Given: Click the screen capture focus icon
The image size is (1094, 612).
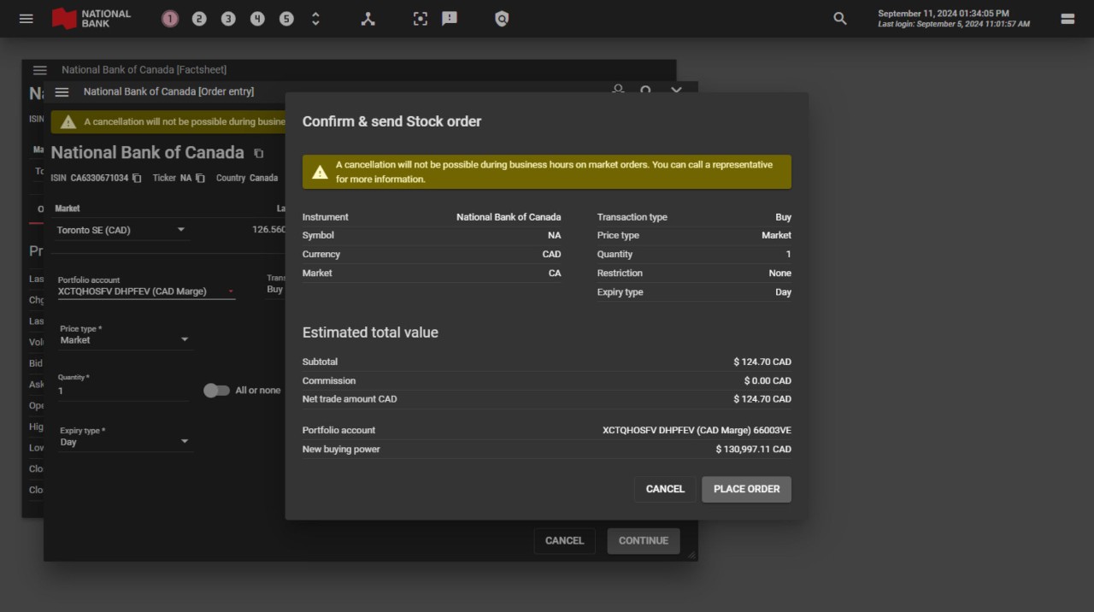Looking at the screenshot, I should 421,19.
